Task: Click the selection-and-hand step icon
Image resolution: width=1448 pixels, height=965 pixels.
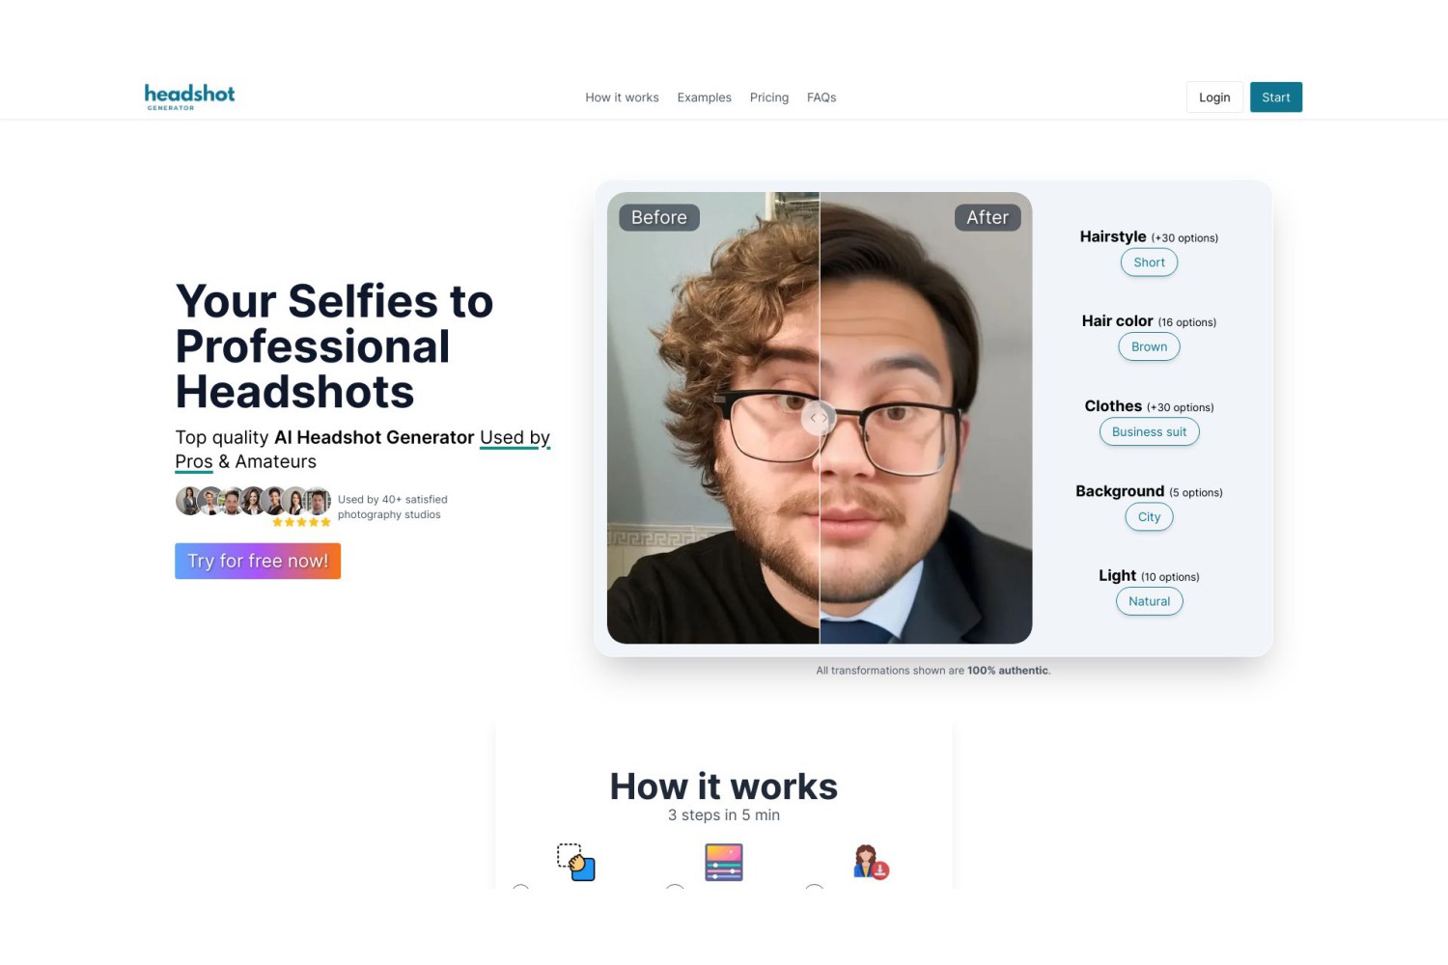Action: (x=576, y=862)
